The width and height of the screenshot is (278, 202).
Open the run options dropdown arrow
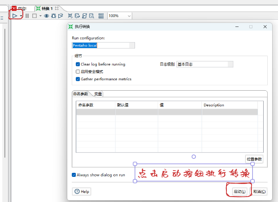point(21,16)
